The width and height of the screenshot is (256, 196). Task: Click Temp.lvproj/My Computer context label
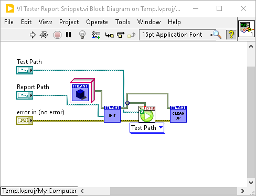pyautogui.click(x=39, y=191)
